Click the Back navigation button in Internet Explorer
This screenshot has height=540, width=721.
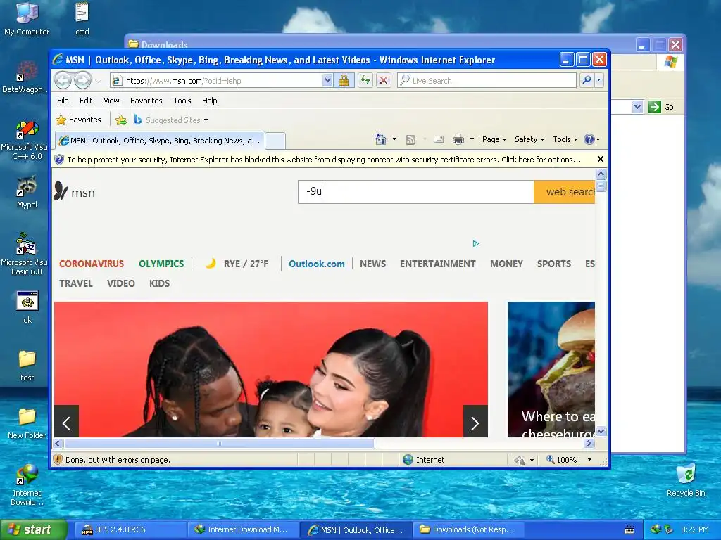point(63,81)
